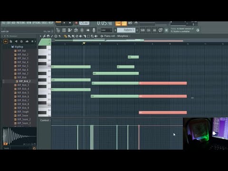Toggle the 3.2 countdown recording option

click(124, 23)
